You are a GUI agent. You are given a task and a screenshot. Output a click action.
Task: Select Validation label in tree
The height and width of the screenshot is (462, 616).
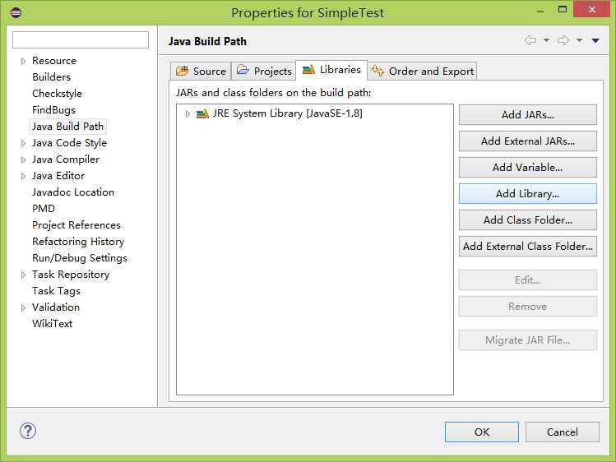[56, 307]
